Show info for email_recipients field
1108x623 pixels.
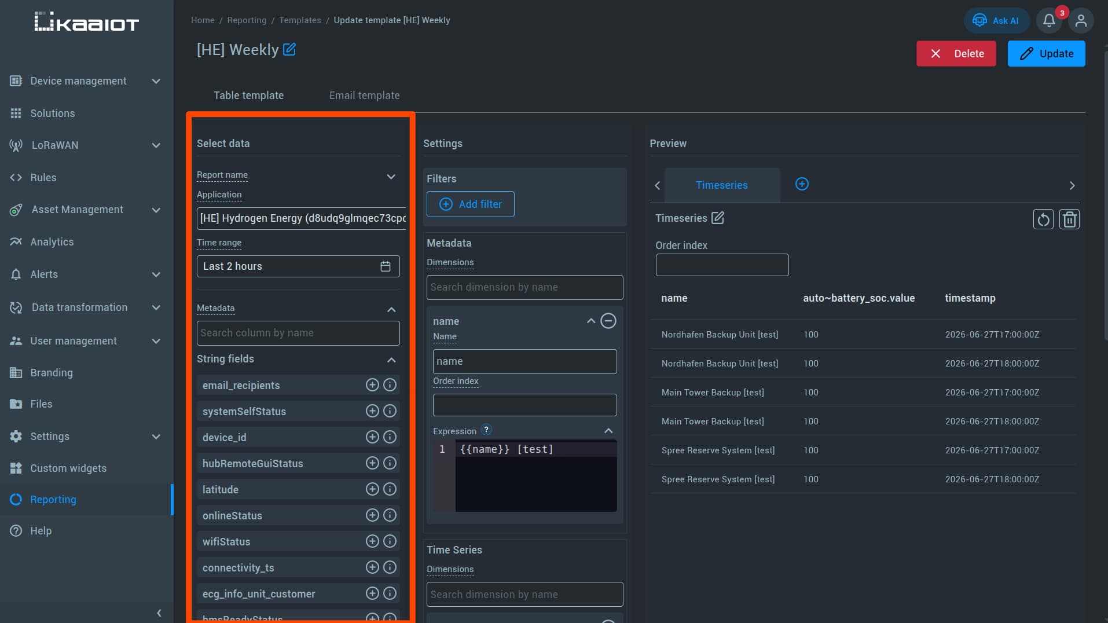(x=390, y=385)
